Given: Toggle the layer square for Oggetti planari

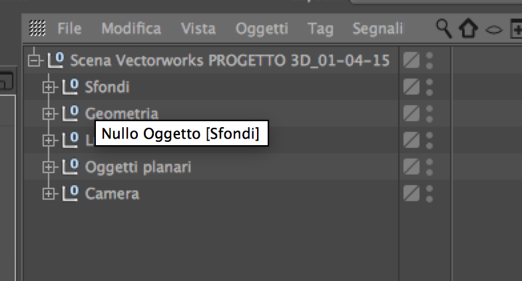Looking at the screenshot, I should pyautogui.click(x=412, y=167).
